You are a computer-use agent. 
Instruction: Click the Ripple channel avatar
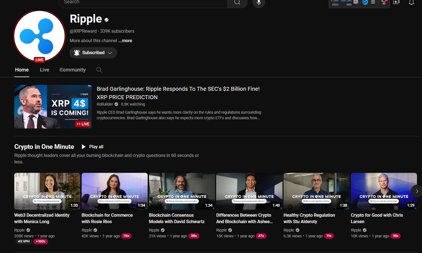39,36
